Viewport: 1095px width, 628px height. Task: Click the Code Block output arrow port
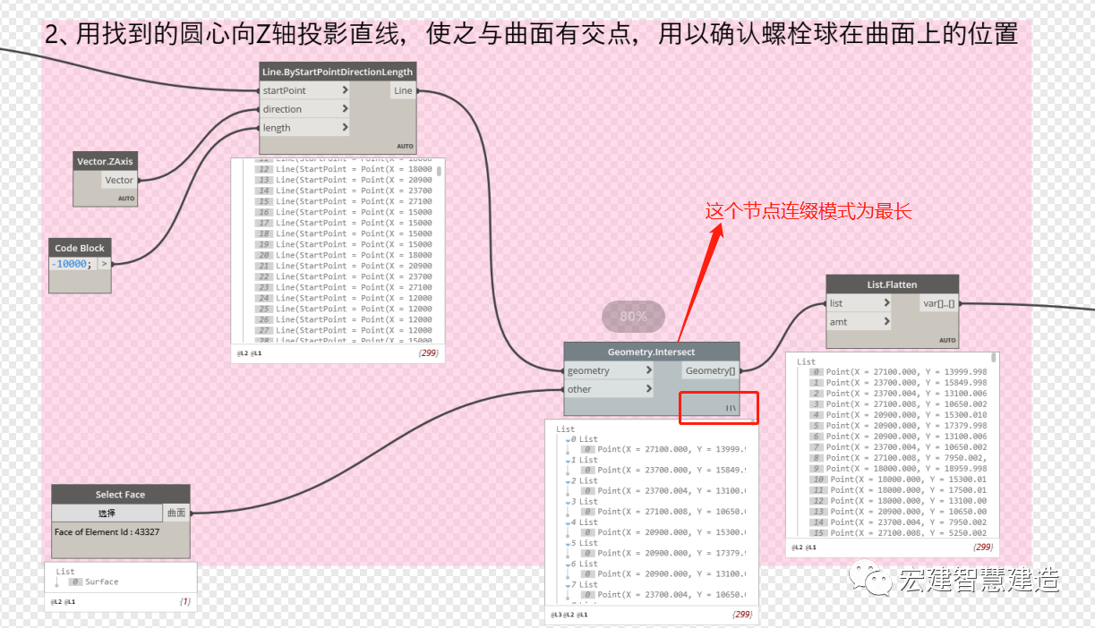pos(103,264)
